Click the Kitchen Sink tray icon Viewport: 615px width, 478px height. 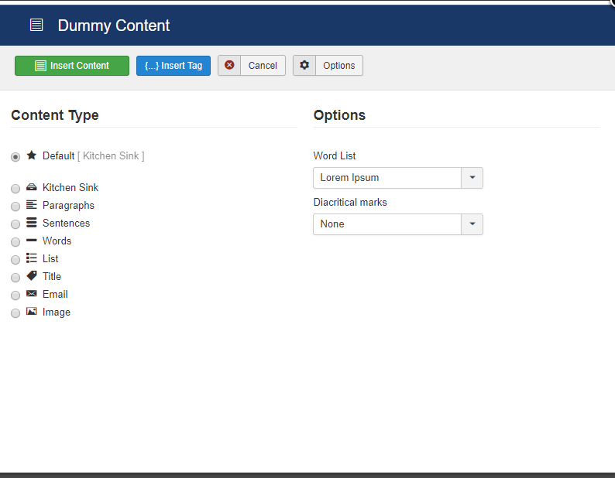32,187
